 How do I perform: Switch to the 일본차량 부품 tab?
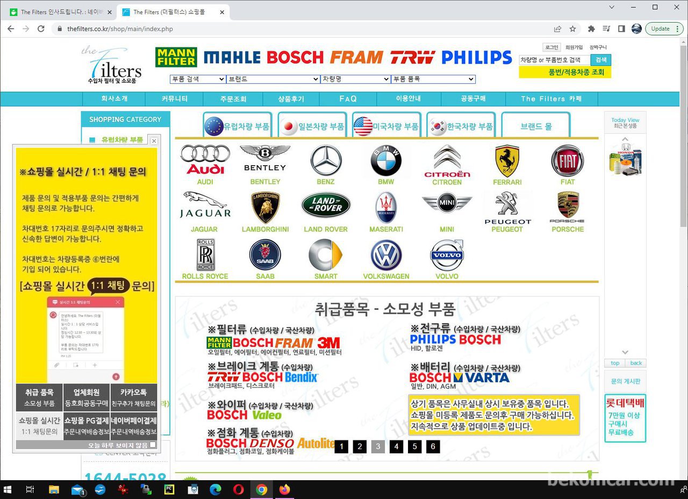coord(312,127)
